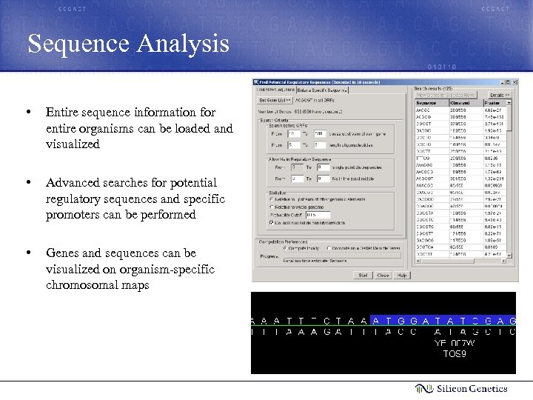Select the row with P-value 0.0236

pos(460,159)
